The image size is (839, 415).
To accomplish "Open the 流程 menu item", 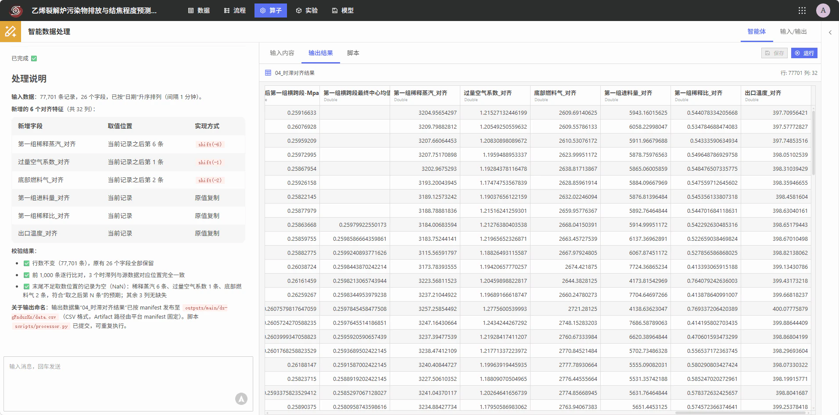I will (x=235, y=11).
